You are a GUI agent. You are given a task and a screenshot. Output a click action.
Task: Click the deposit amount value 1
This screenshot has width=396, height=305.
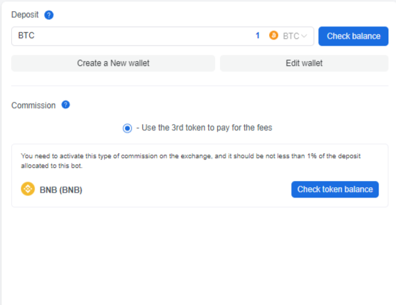pos(257,35)
